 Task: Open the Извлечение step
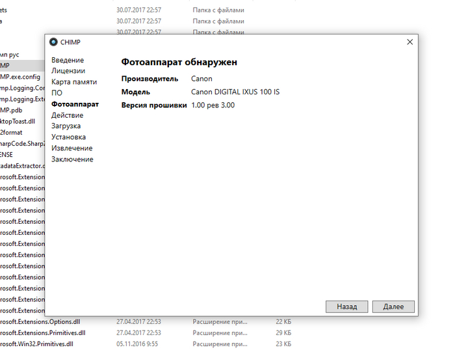click(72, 148)
